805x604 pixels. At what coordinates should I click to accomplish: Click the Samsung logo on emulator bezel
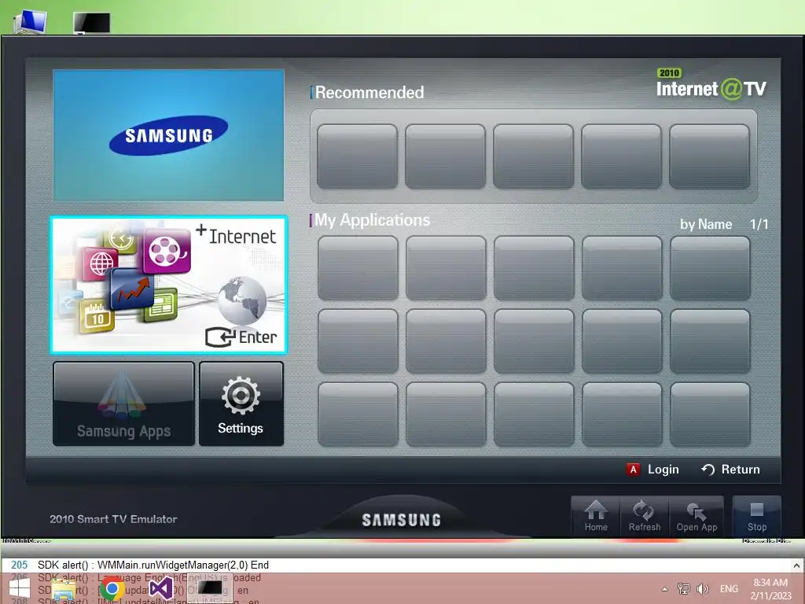[x=402, y=521]
